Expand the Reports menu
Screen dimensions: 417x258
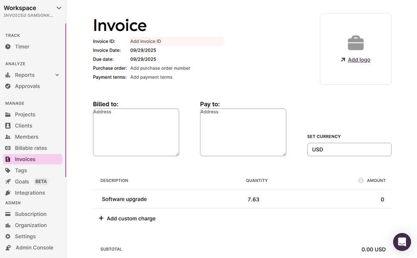tap(56, 75)
